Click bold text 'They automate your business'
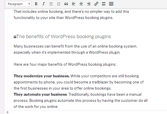 [x=40, y=94]
